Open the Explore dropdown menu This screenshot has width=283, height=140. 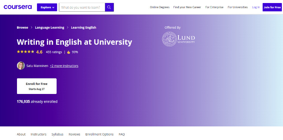coord(47,8)
